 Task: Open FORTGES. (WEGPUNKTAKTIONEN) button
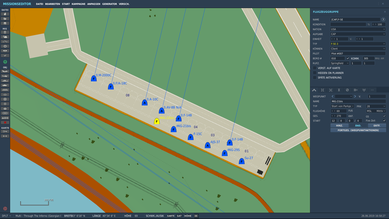point(358,130)
